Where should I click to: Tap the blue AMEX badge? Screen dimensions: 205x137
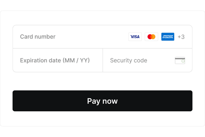(x=168, y=37)
